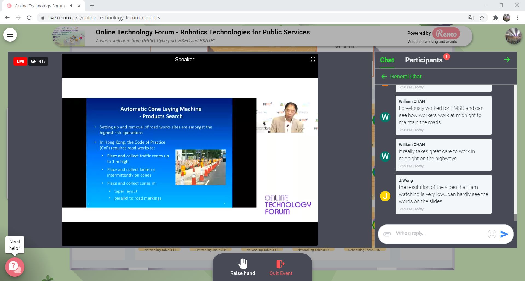The height and width of the screenshot is (281, 525).
Task: Open a new browser tab
Action: (x=92, y=6)
